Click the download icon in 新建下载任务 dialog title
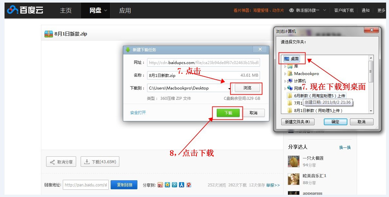The height and width of the screenshot is (197, 389). pyautogui.click(x=127, y=49)
